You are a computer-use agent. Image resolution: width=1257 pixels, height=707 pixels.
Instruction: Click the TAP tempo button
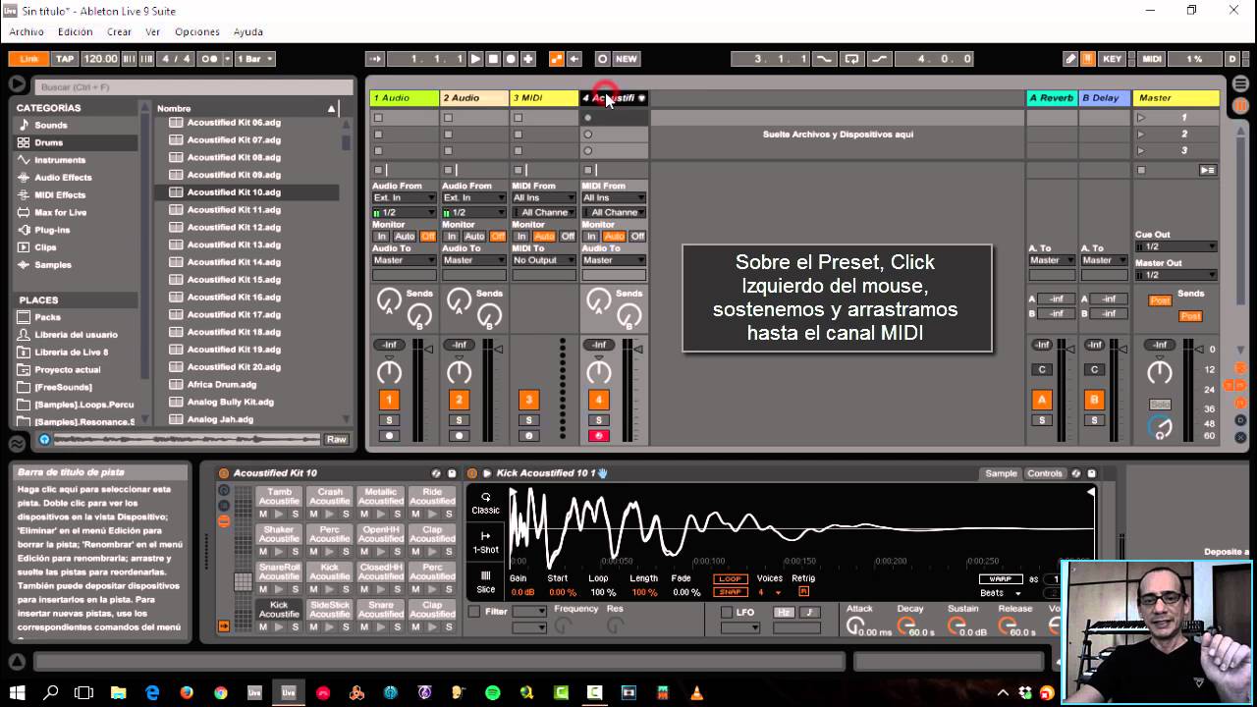click(65, 59)
